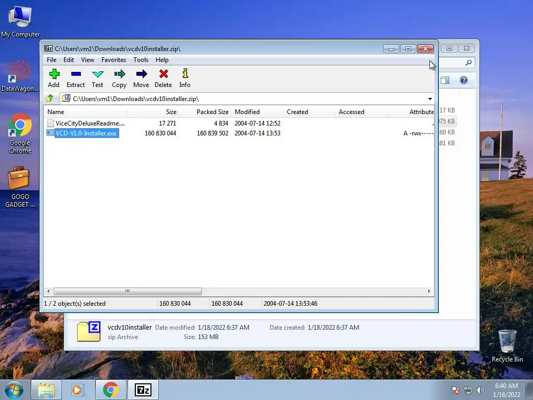The image size is (533, 400).
Task: Sort by Created column header
Action: pos(309,112)
